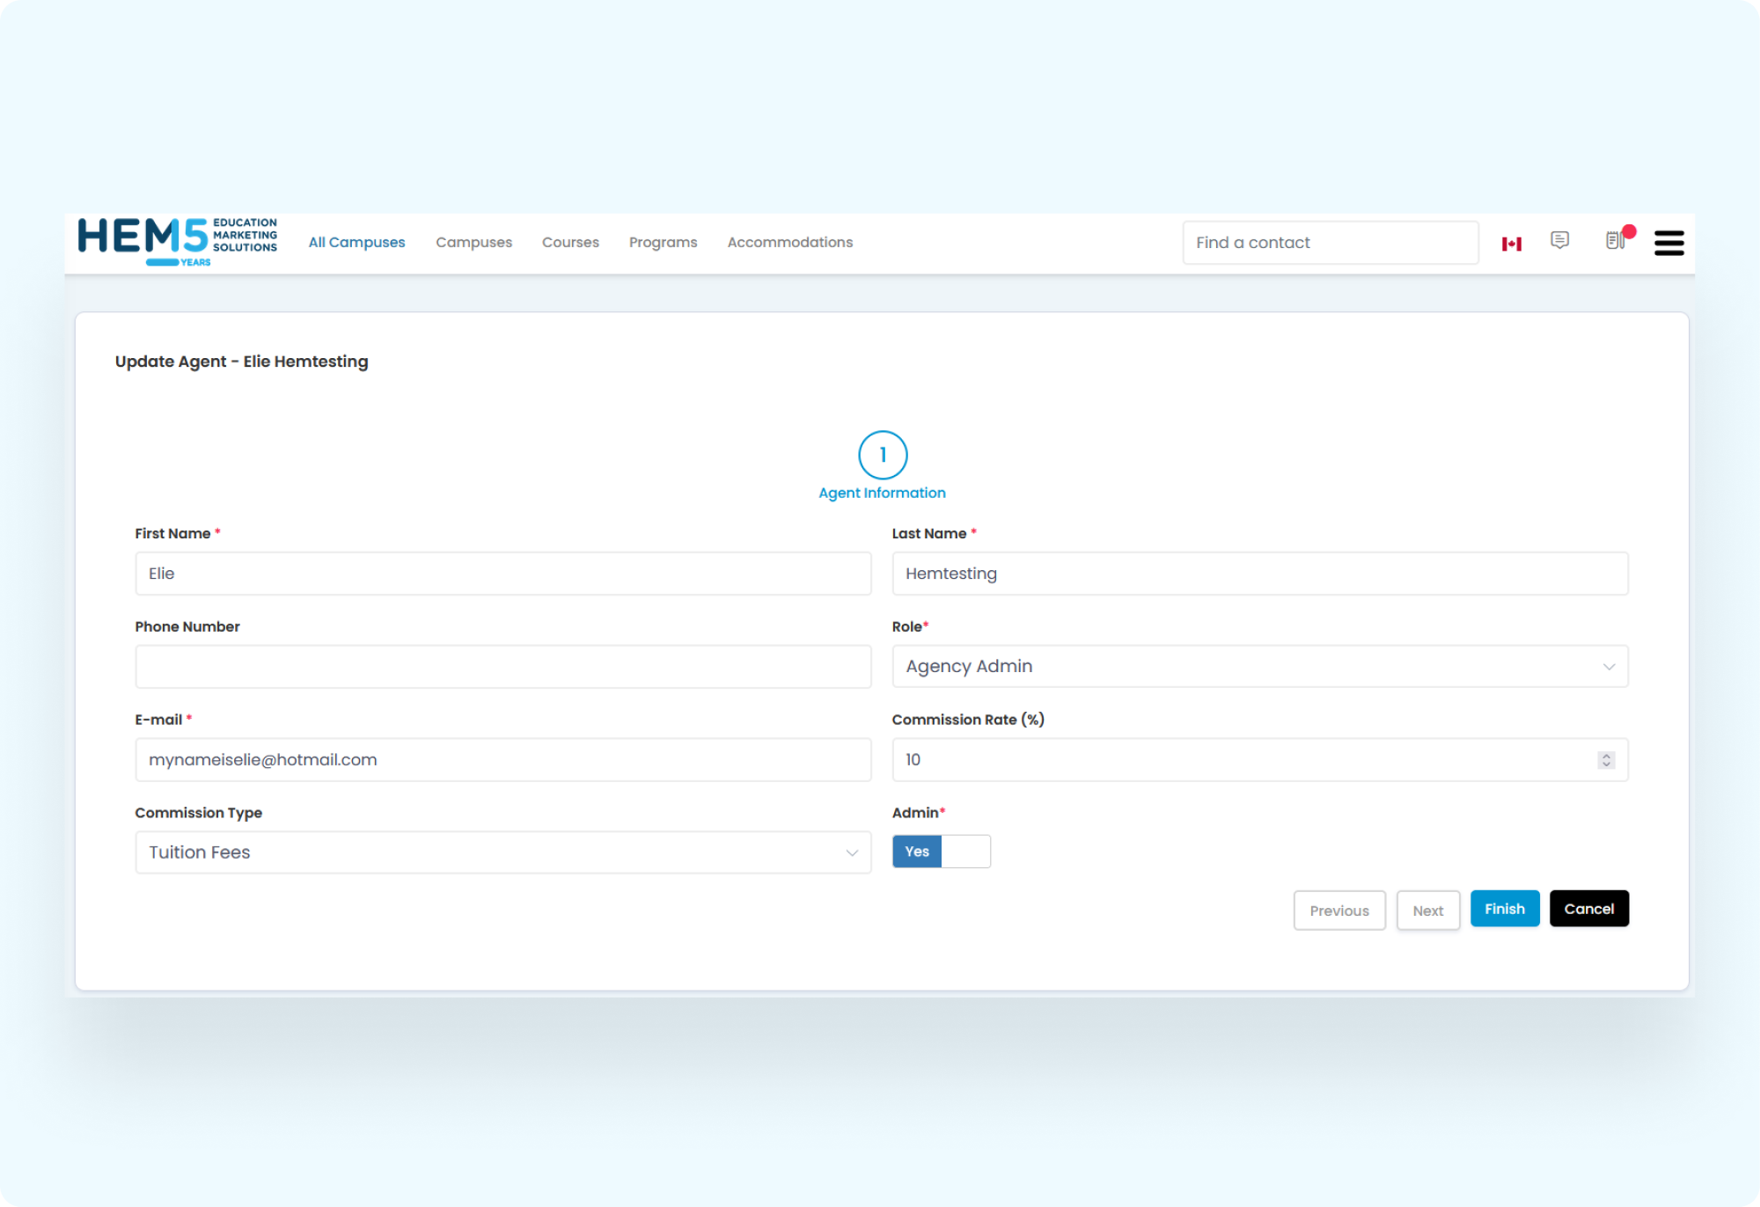Toggle the Admin Yes switch
The image size is (1760, 1207).
(941, 852)
